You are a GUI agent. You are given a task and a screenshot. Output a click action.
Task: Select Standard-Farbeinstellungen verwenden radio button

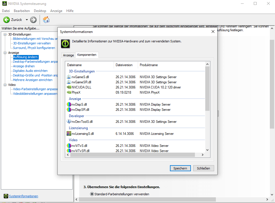(x=92, y=194)
